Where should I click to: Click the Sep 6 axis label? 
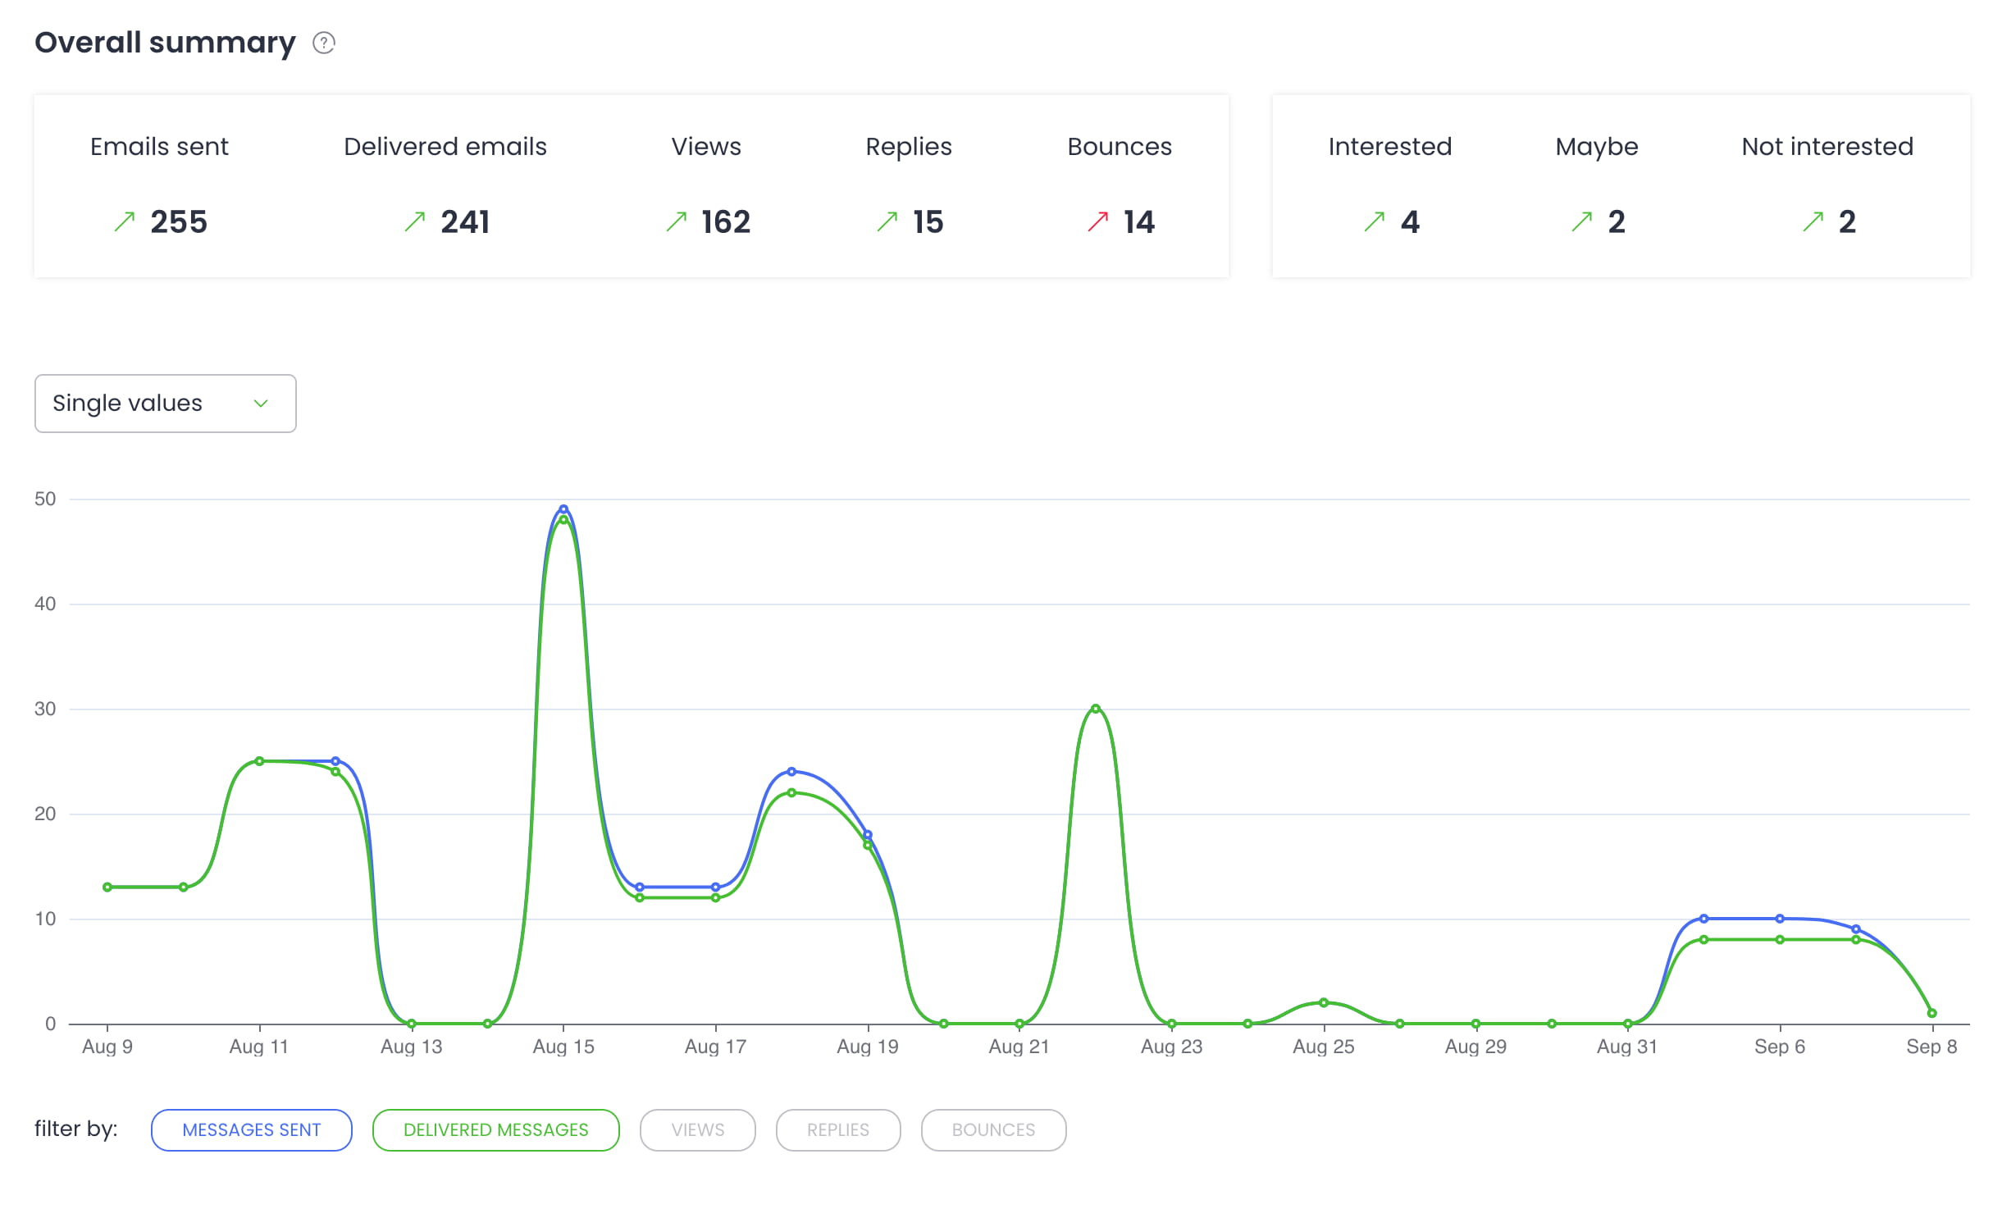(1780, 1047)
